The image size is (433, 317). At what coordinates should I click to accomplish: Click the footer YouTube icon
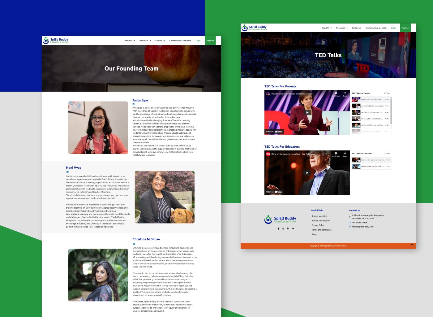(293, 229)
